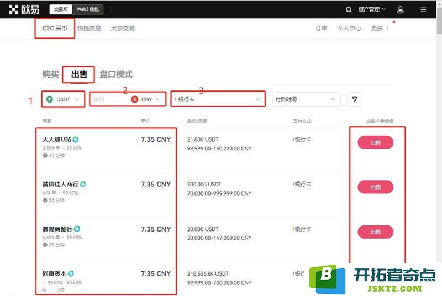Open merchant 诚信佳人商行 profile
Viewport: 442px width, 296px height.
click(x=60, y=184)
